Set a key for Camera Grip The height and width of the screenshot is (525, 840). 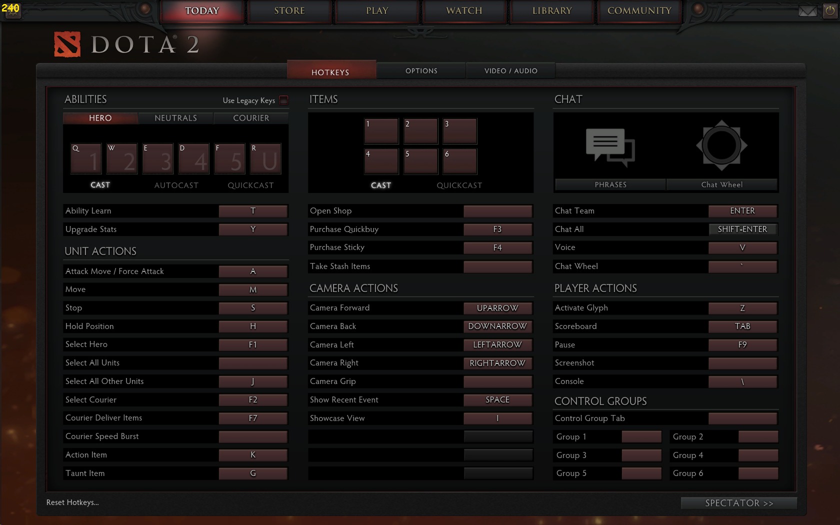click(498, 381)
